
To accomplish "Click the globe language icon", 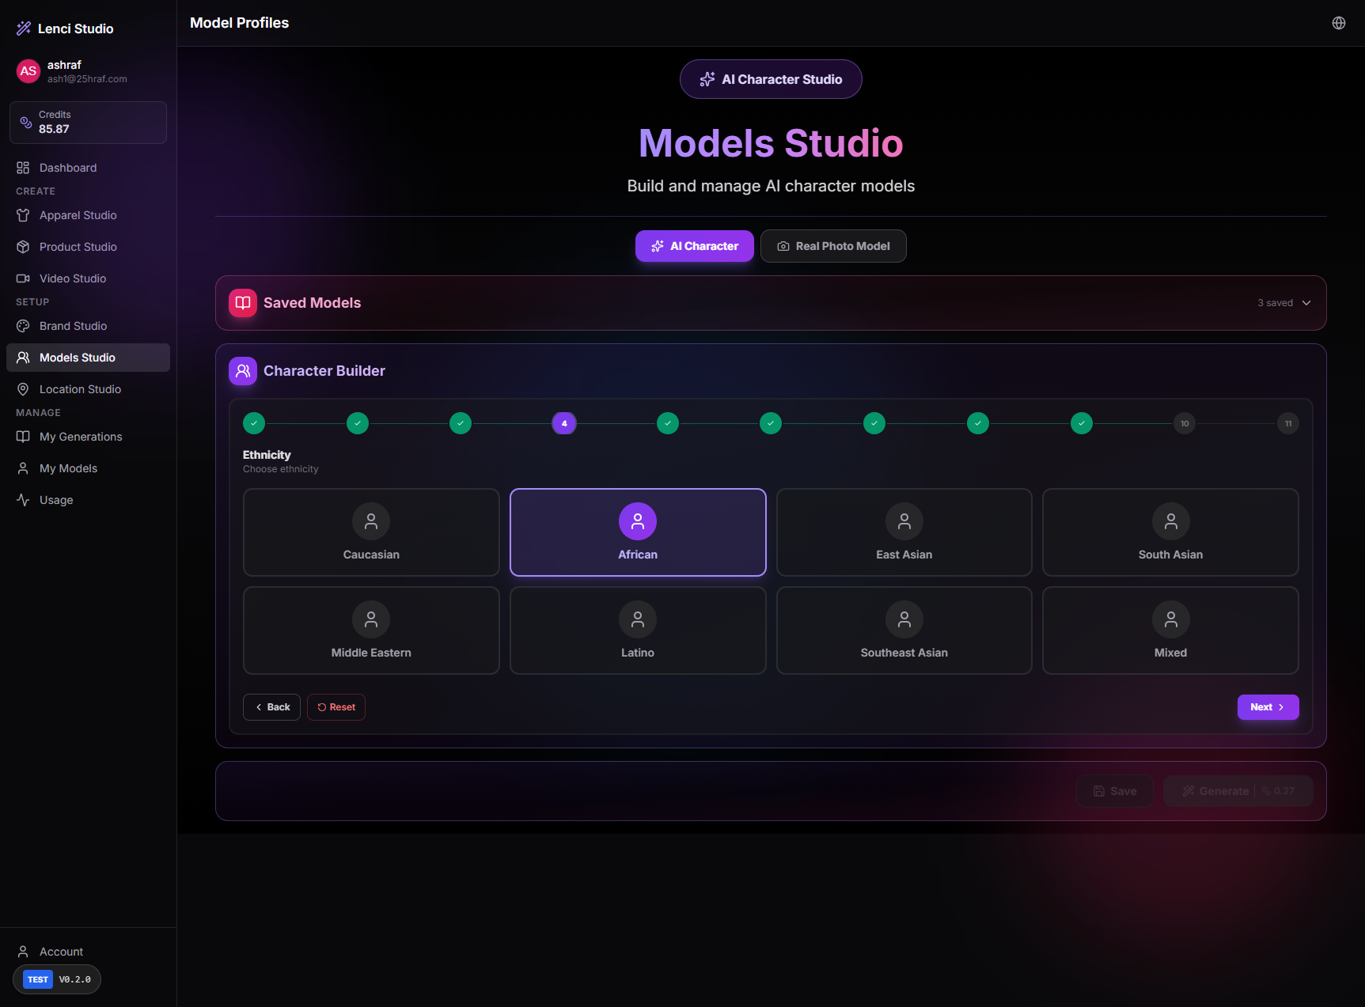I will tap(1338, 23).
